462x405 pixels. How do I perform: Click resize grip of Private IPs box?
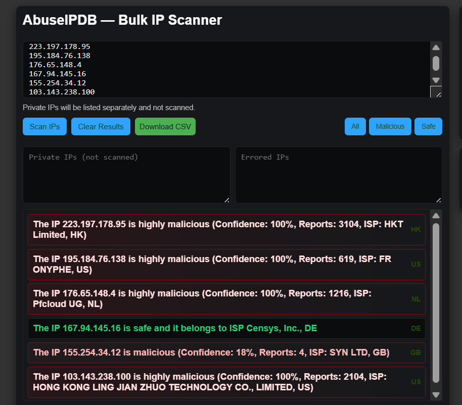[226, 200]
